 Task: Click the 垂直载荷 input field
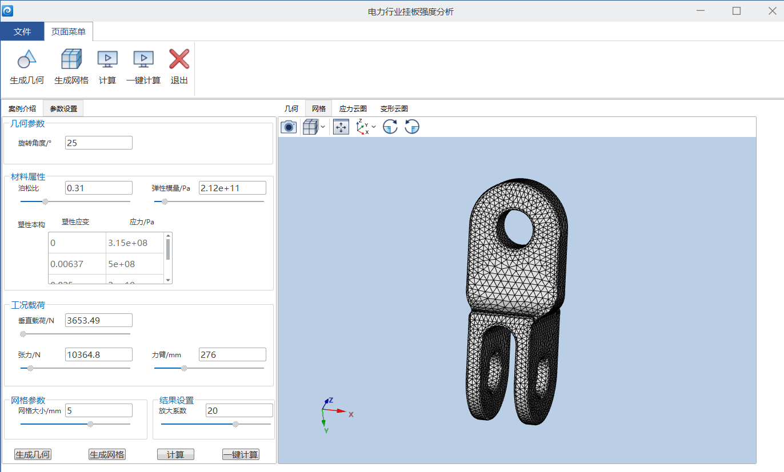click(x=99, y=320)
